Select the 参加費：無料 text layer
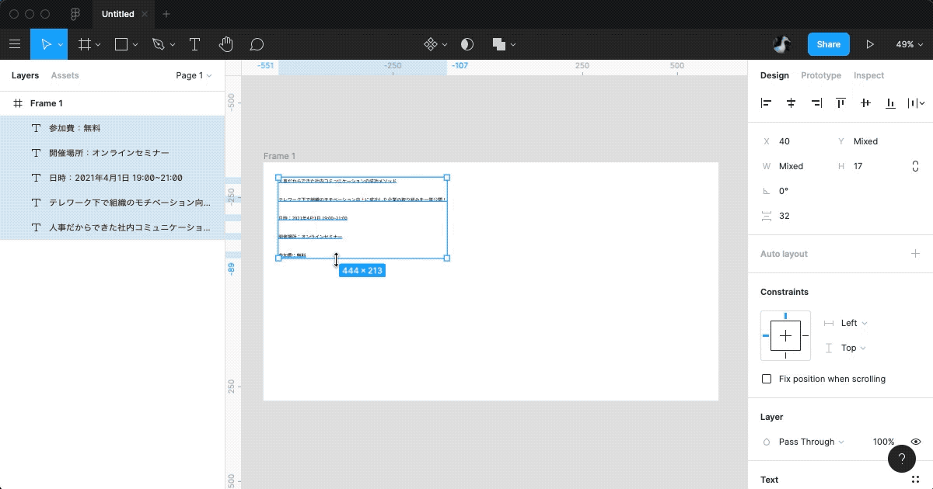933x489 pixels. (x=75, y=128)
